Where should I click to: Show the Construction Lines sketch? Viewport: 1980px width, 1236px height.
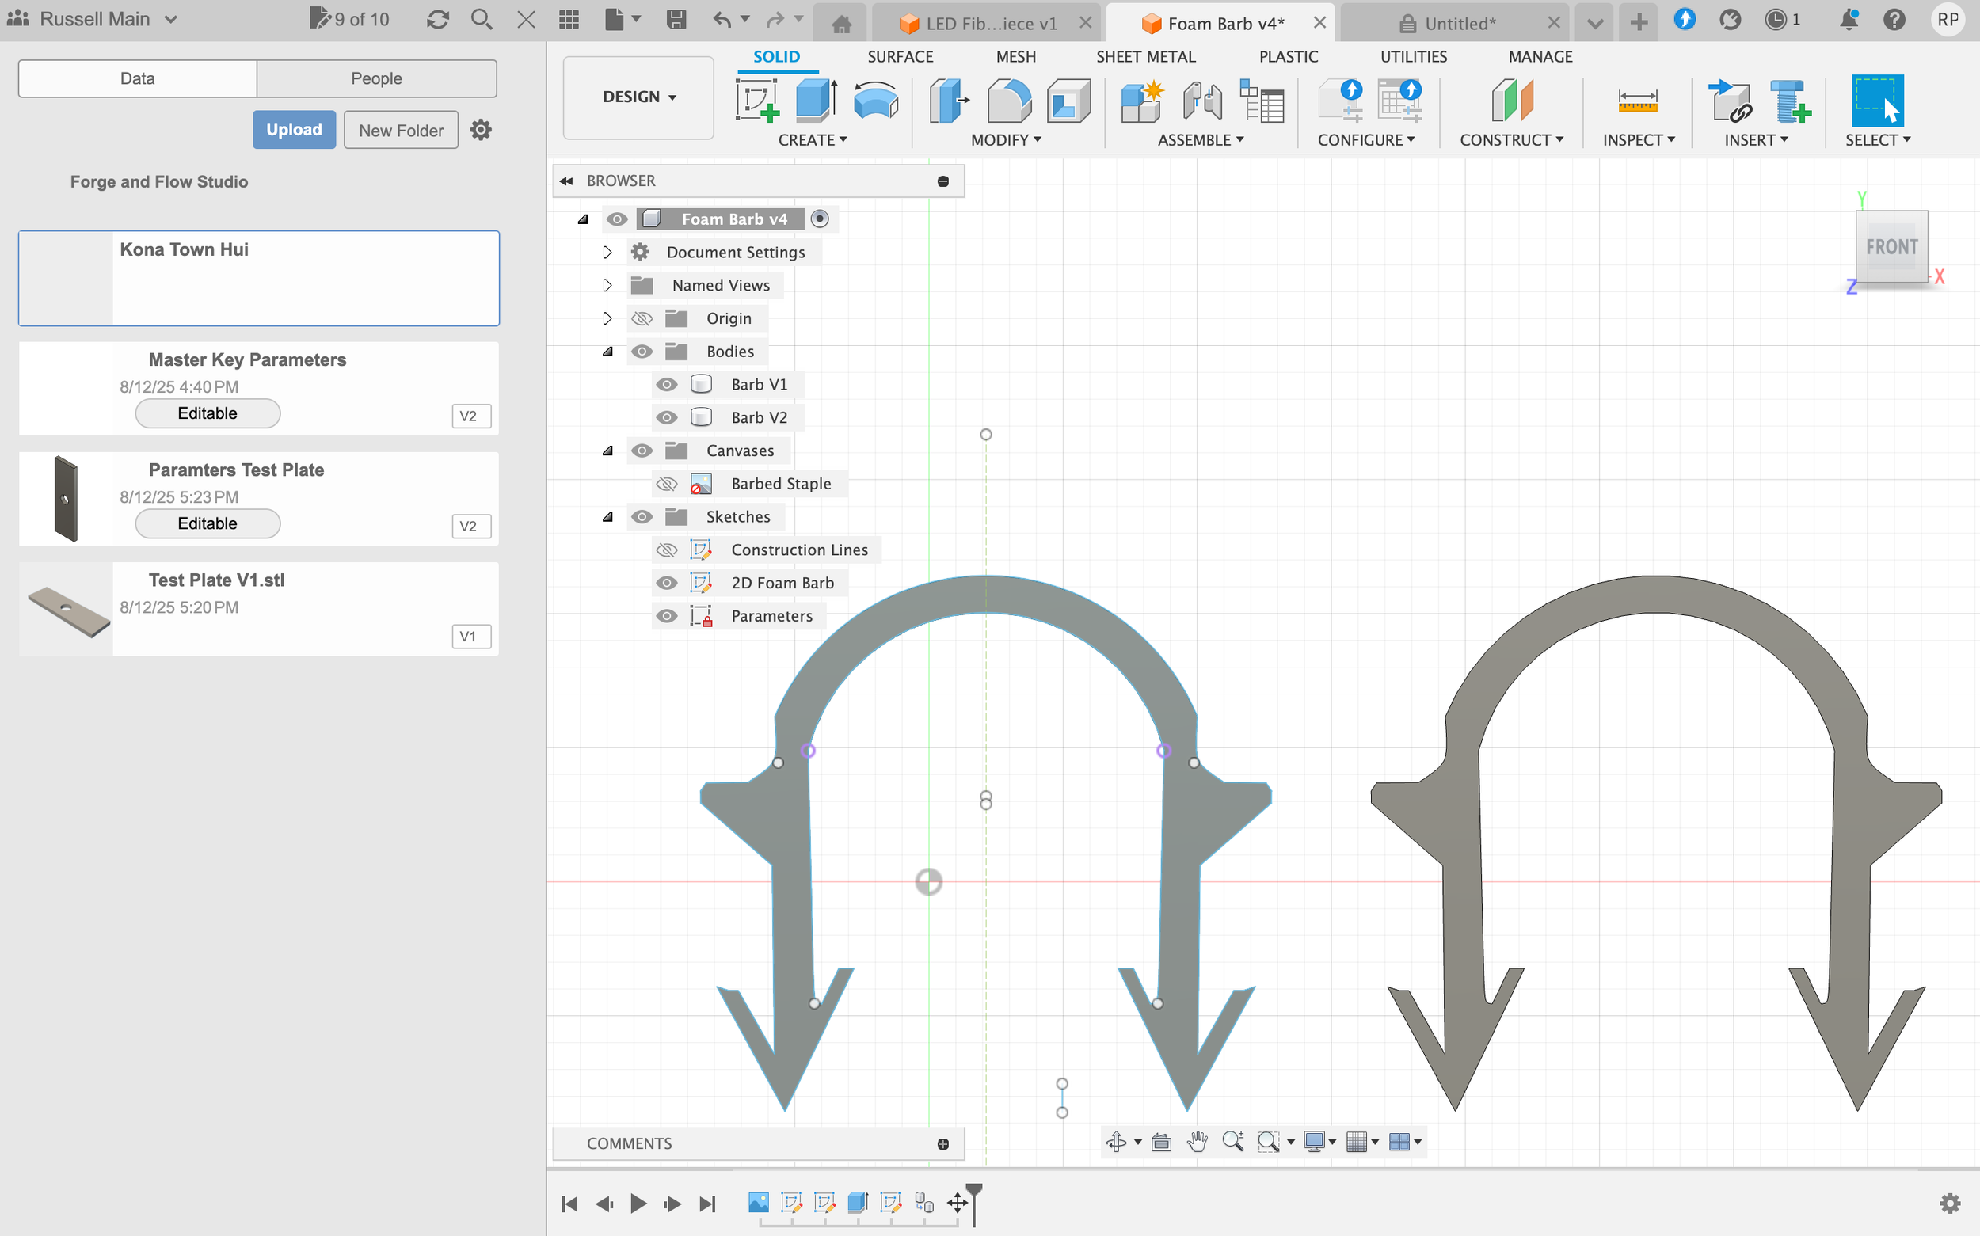tap(667, 550)
